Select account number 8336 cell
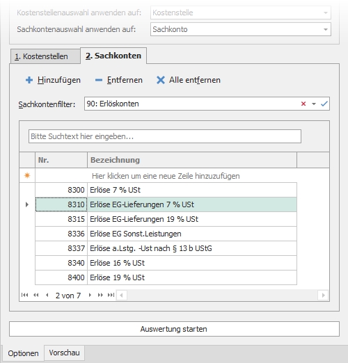 pyautogui.click(x=61, y=234)
